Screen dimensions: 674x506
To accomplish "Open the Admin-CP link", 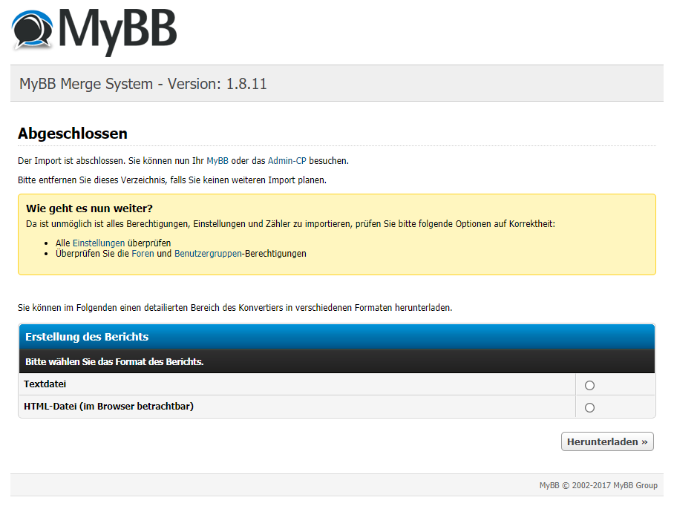I will [287, 161].
